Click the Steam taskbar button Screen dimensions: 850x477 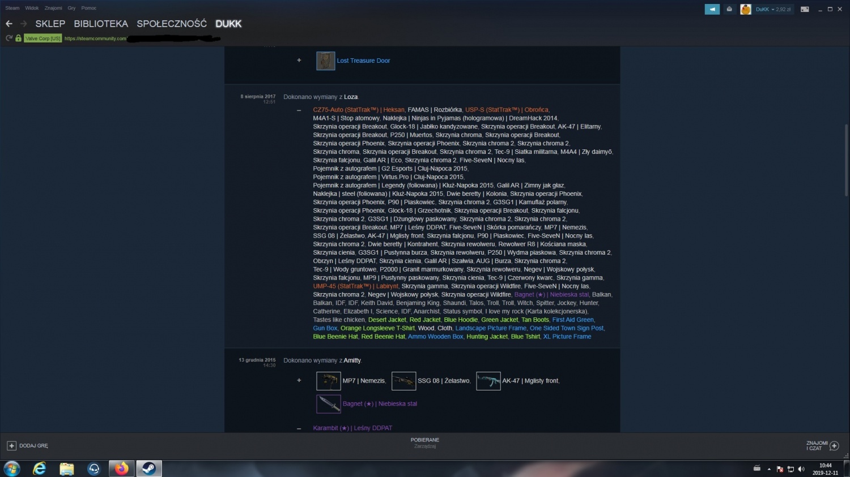pos(149,469)
